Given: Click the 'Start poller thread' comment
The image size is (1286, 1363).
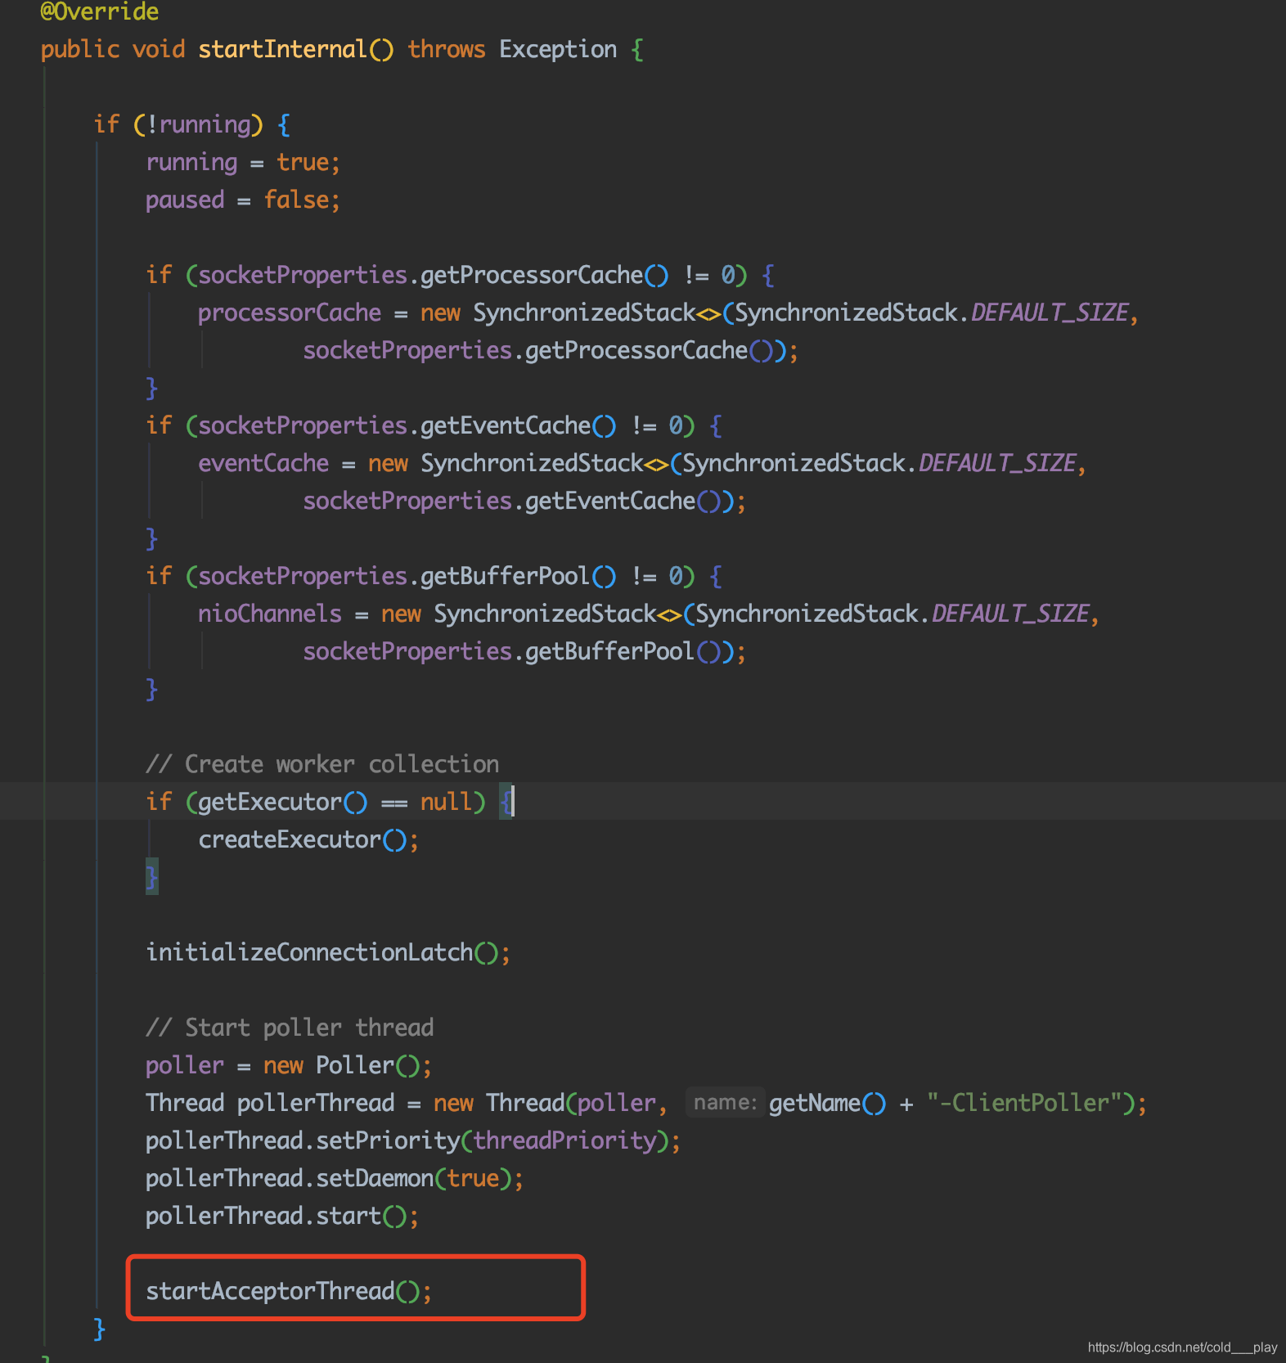Looking at the screenshot, I should click(290, 1028).
